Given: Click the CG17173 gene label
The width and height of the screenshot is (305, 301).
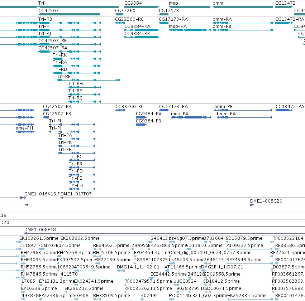Looking at the screenshot, I should click(169, 10).
